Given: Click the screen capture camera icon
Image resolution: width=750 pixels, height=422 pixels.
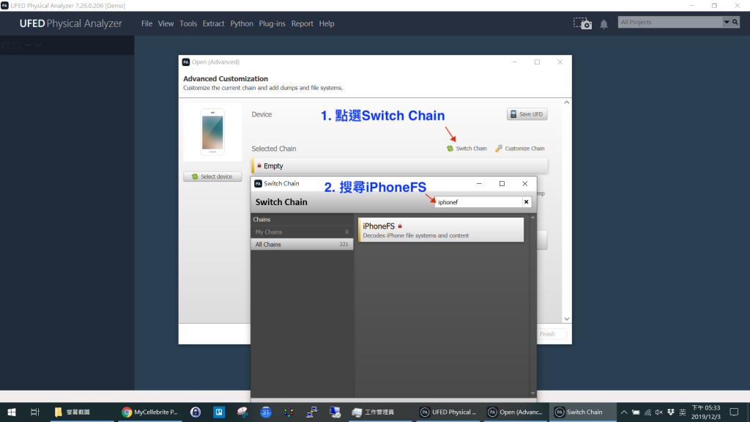Looking at the screenshot, I should (582, 23).
